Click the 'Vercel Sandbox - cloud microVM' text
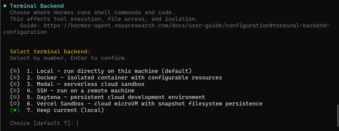Viewport: 339px width, 131px height. point(144,104)
